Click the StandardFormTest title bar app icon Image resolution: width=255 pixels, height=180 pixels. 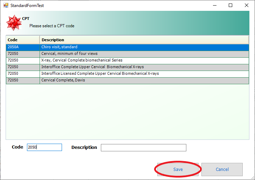tap(6, 5)
